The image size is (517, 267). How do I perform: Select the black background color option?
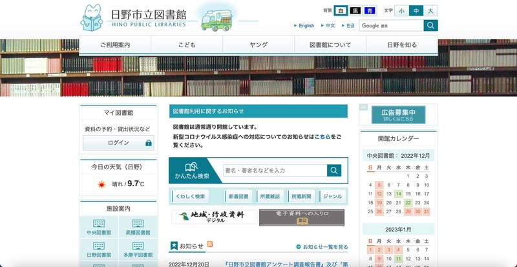(355, 11)
